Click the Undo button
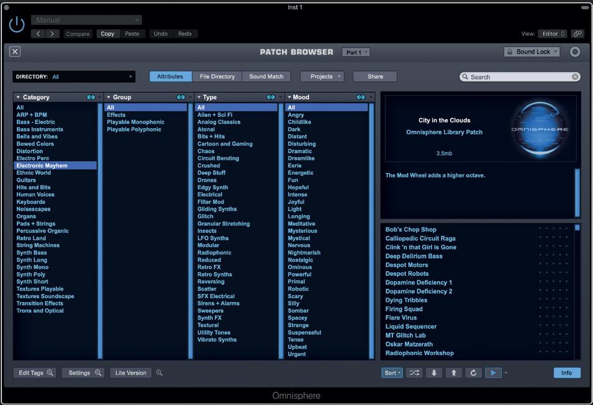The height and width of the screenshot is (405, 593). (x=161, y=34)
